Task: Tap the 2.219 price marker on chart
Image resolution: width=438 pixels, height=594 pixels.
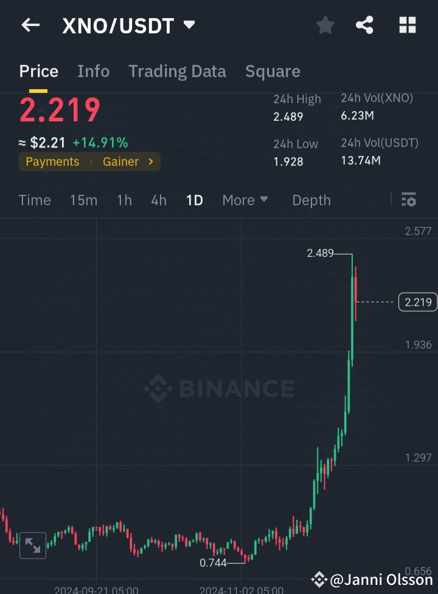Action: pos(417,302)
